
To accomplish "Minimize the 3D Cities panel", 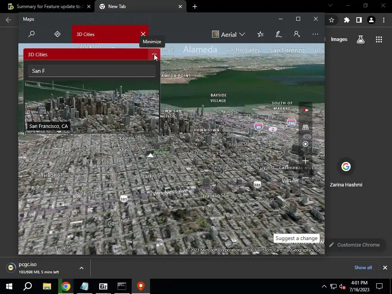I will point(154,54).
